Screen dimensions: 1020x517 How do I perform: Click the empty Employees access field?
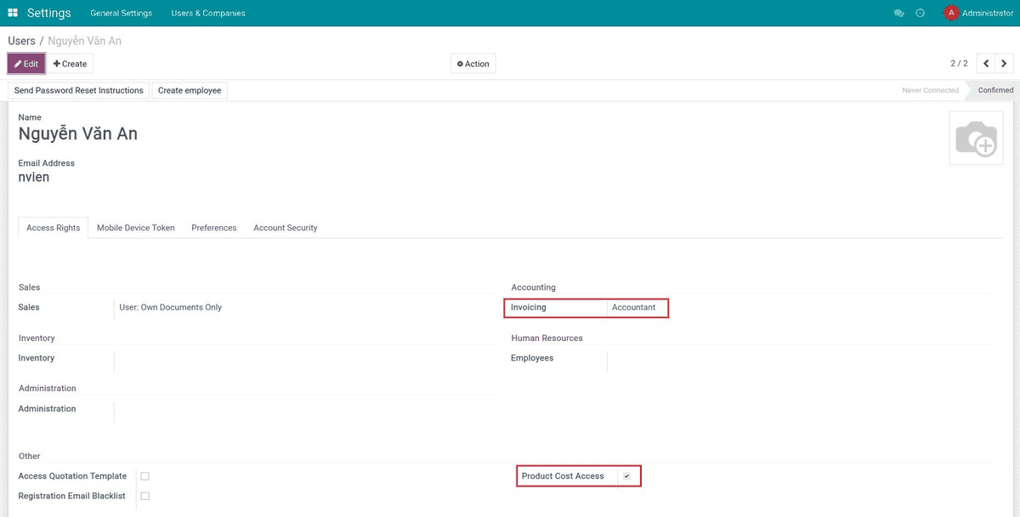[x=799, y=361]
